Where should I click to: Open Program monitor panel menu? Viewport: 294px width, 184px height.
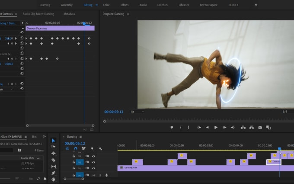tap(128, 14)
